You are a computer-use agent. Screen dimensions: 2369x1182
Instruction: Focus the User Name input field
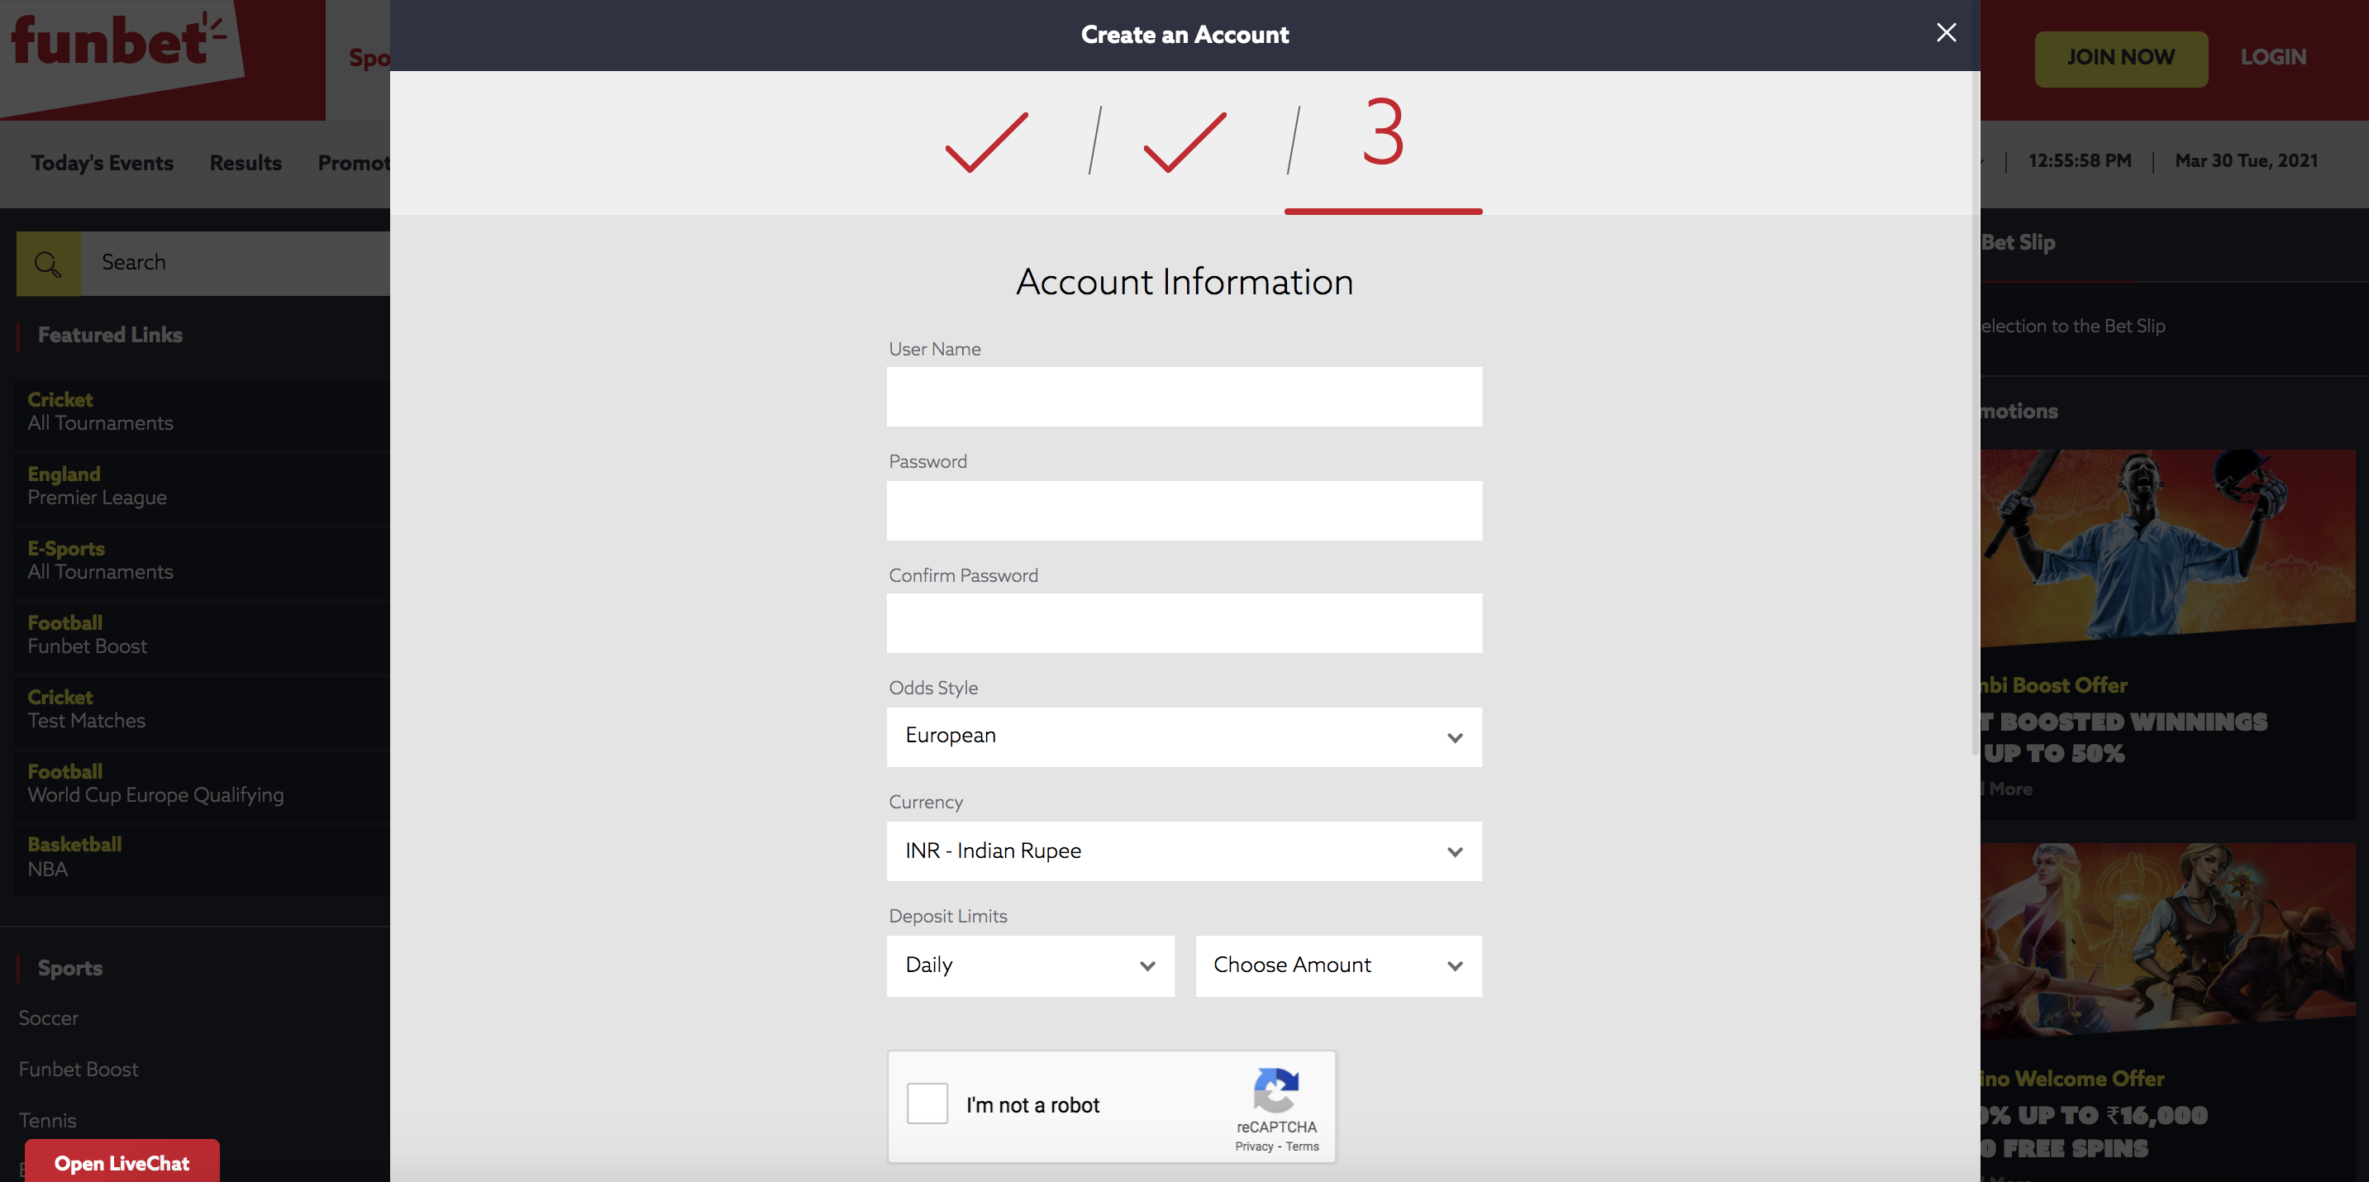(1184, 397)
